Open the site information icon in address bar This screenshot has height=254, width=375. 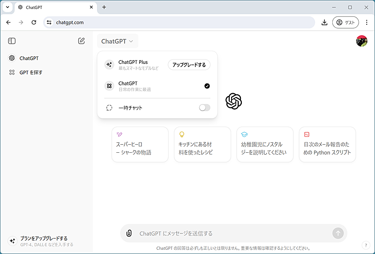(x=49, y=22)
